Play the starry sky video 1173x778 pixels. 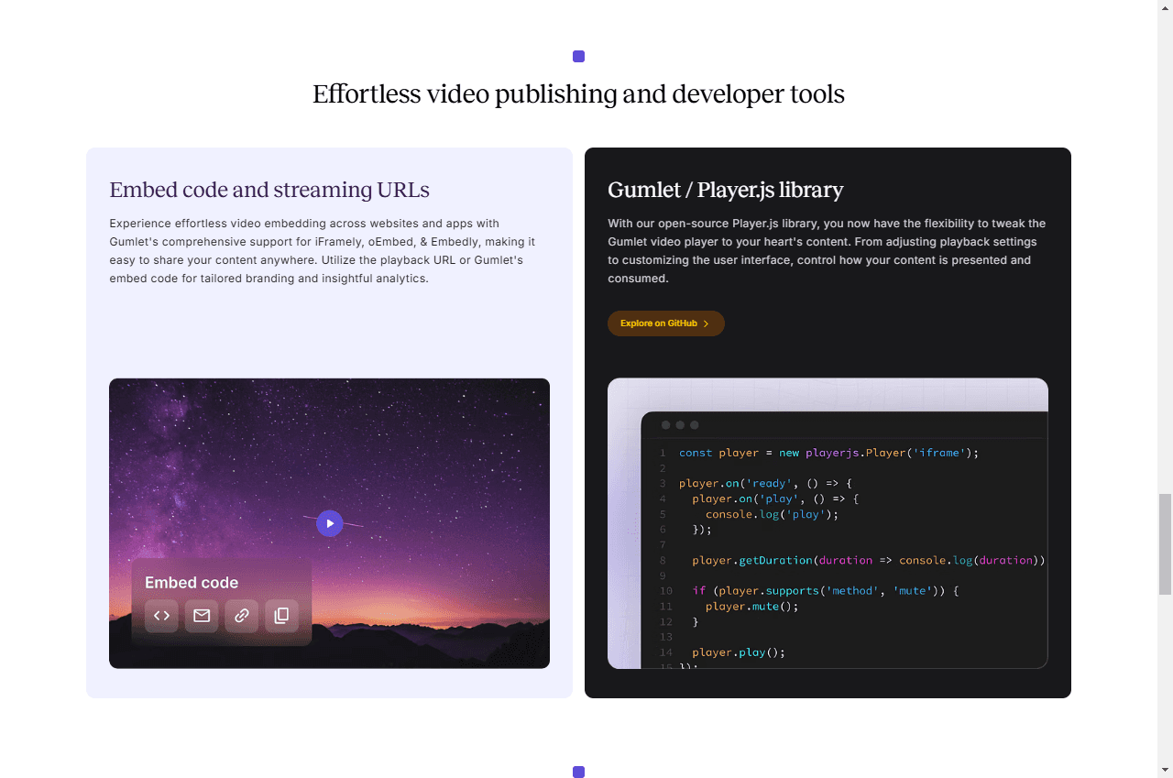[x=330, y=523]
